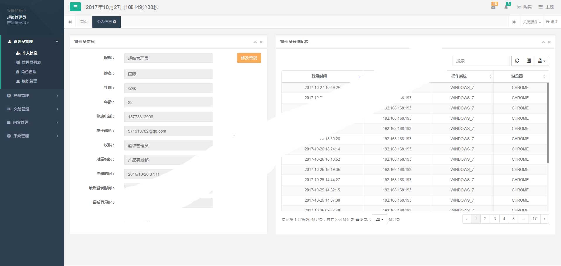Click the refresh icon in login records
561x266 pixels.
tap(517, 61)
